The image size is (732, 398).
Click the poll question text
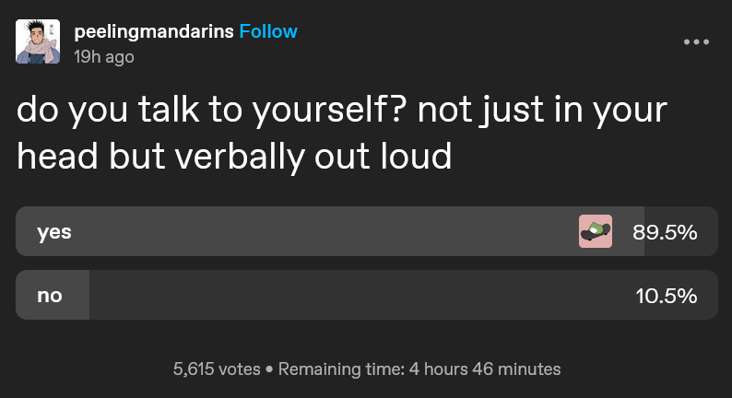pyautogui.click(x=342, y=133)
